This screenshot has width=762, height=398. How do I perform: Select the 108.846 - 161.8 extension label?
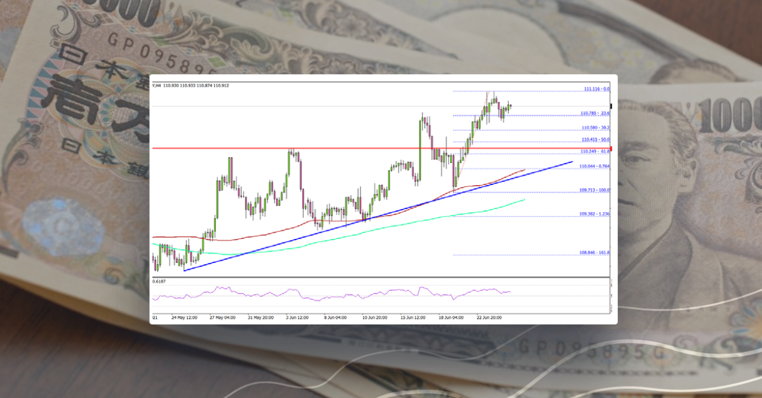coord(594,252)
